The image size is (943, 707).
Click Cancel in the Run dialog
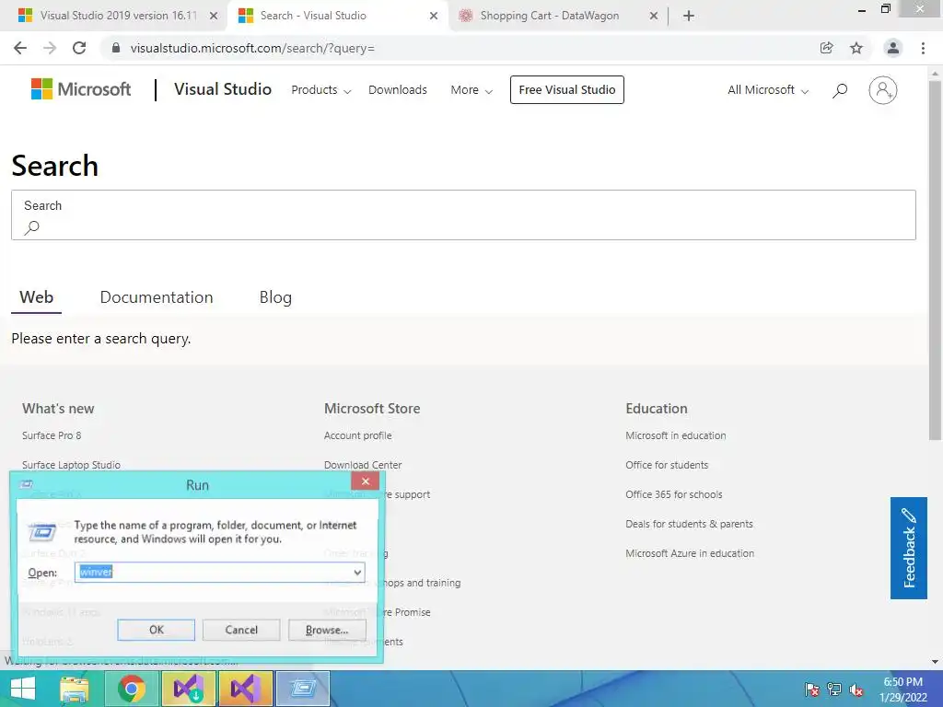click(x=241, y=630)
